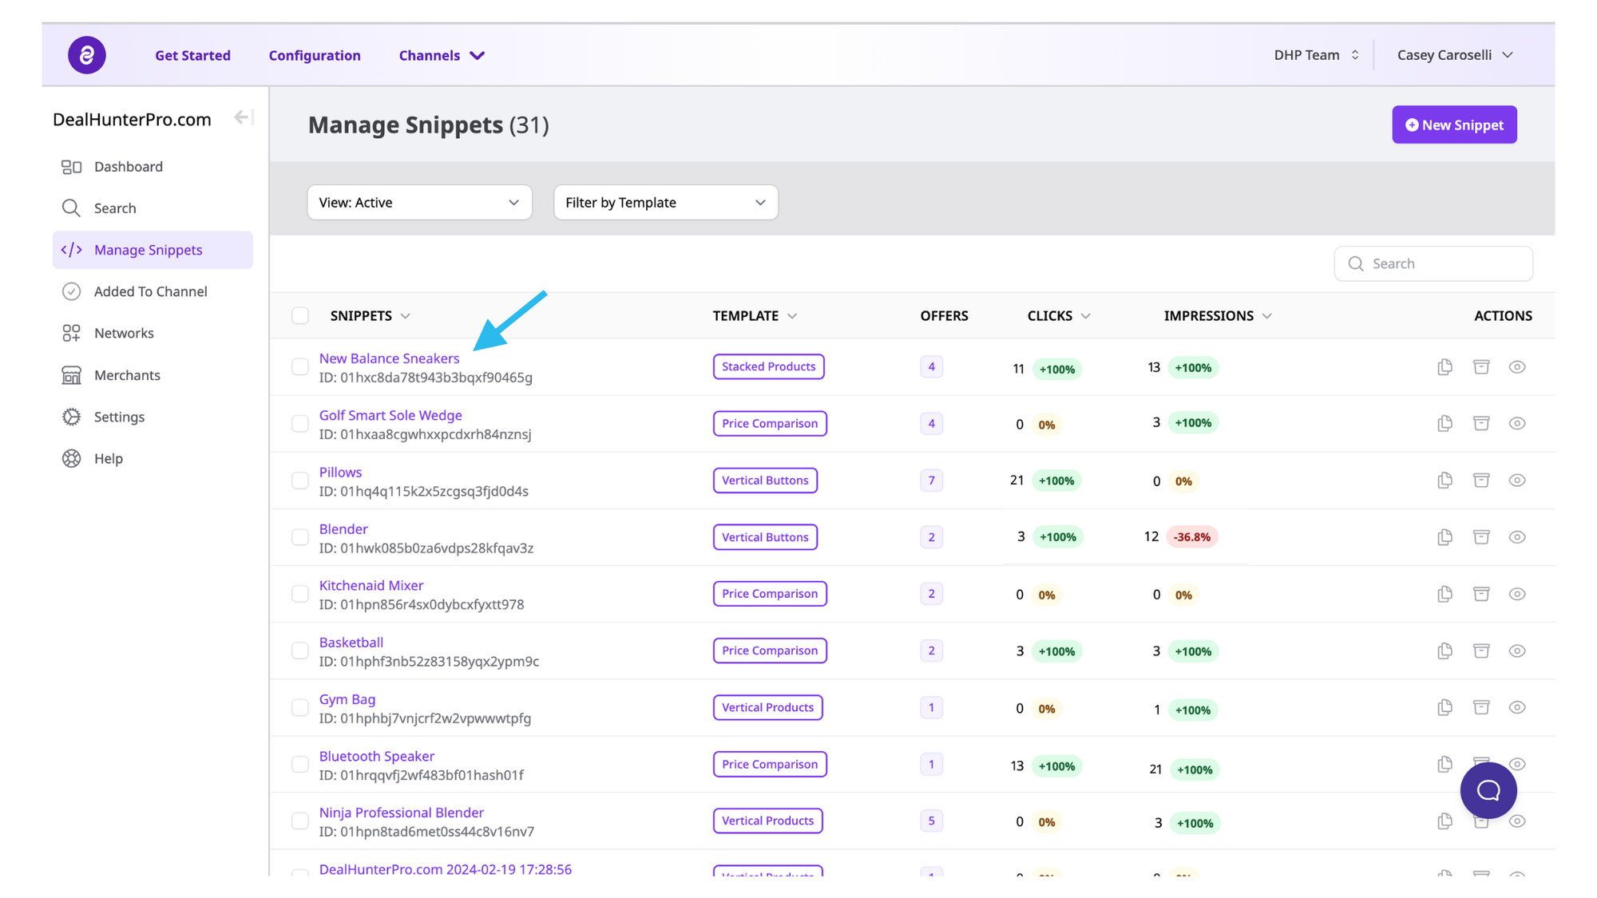Open the Bluetooth Speaker snippet link
The height and width of the screenshot is (898, 1597).
point(377,756)
